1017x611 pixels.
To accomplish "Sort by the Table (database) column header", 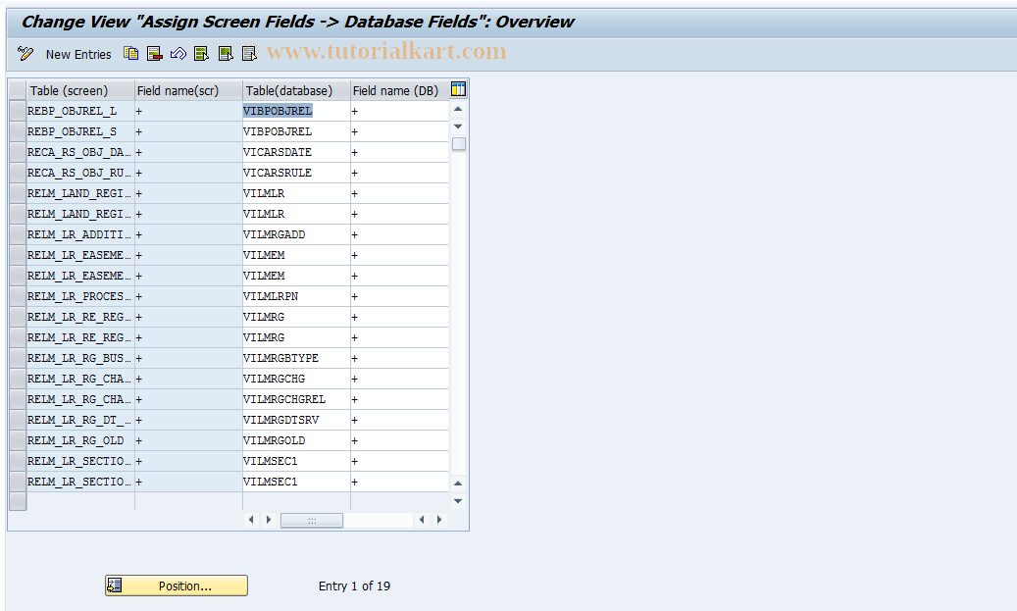I will coord(293,89).
